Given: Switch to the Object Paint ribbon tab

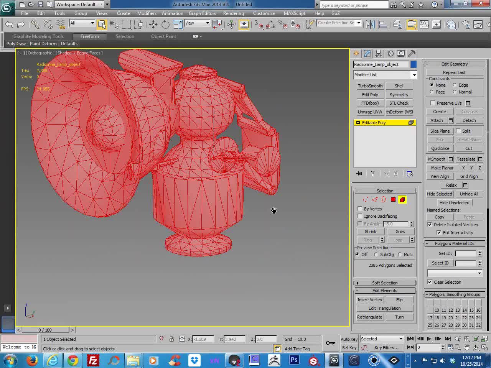Looking at the screenshot, I should 163,36.
